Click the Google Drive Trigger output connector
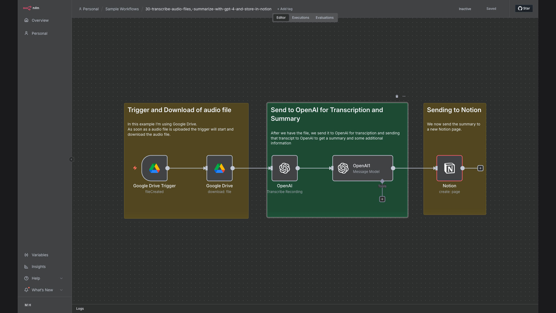556x313 pixels. pyautogui.click(x=167, y=168)
